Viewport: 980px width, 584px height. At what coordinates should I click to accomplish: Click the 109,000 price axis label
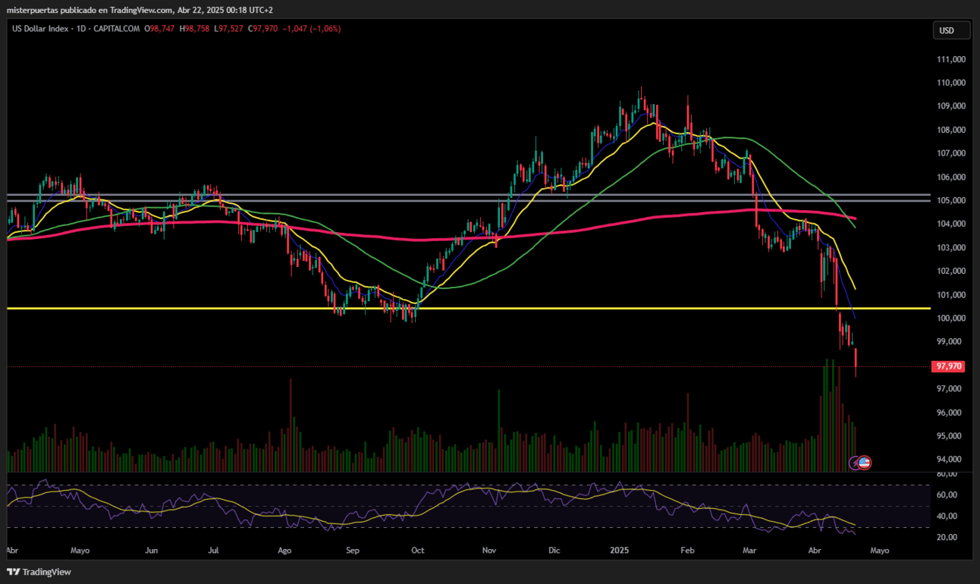click(953, 106)
